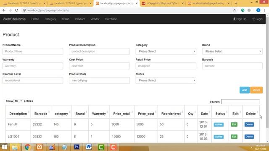Click the blue Add button
Image resolution: width=269 pixels, height=151 pixels.
click(245, 90)
